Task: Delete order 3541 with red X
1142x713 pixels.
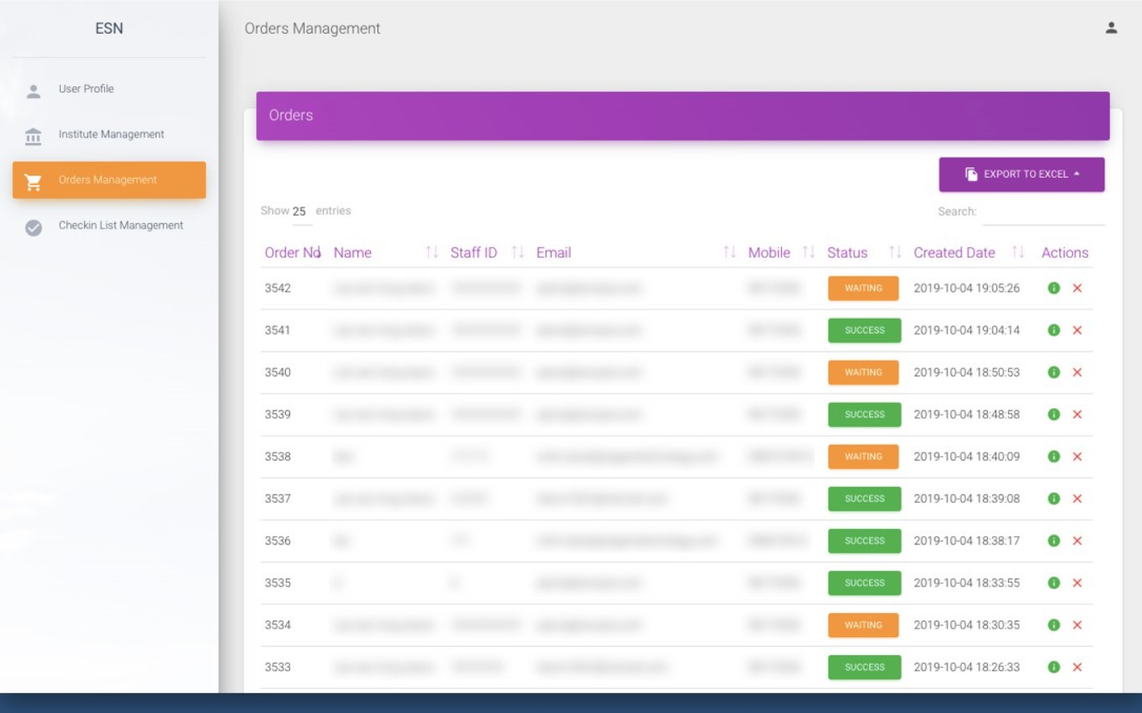Action: click(1077, 330)
